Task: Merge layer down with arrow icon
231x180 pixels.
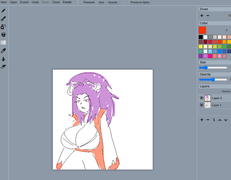Action: (x=214, y=120)
